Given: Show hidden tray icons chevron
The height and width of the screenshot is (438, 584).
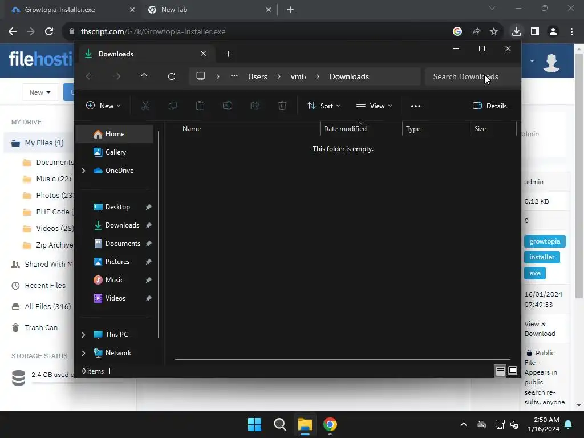Looking at the screenshot, I should [463, 424].
